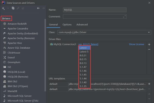Select the IBM Db2 driver
The width and height of the screenshot is (154, 103).
coord(12,81)
